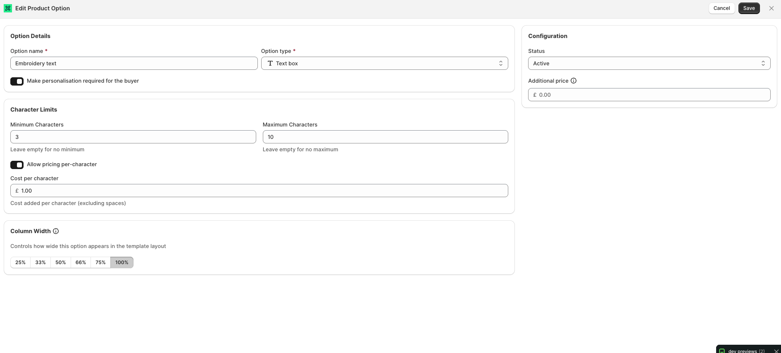Image resolution: width=781 pixels, height=353 pixels.
Task: Click the Cost per character field
Action: (x=259, y=191)
